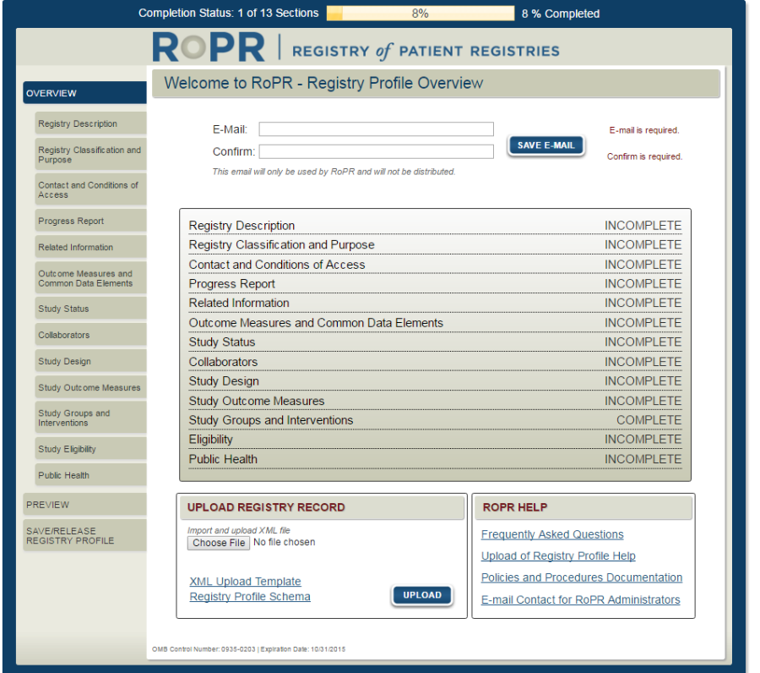Click 'Completion Status: 1 of 13 Sections' text
760x673 pixels.
pos(228,13)
